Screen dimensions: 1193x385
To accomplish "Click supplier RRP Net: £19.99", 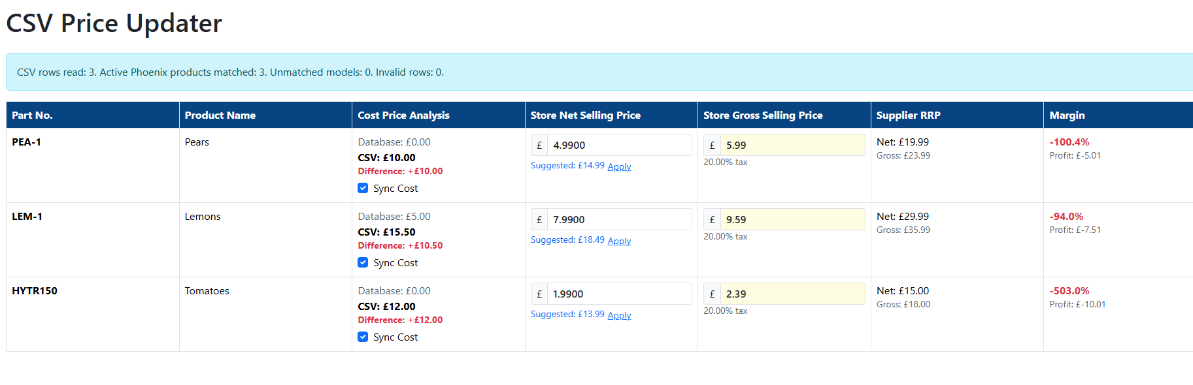I will pos(903,142).
